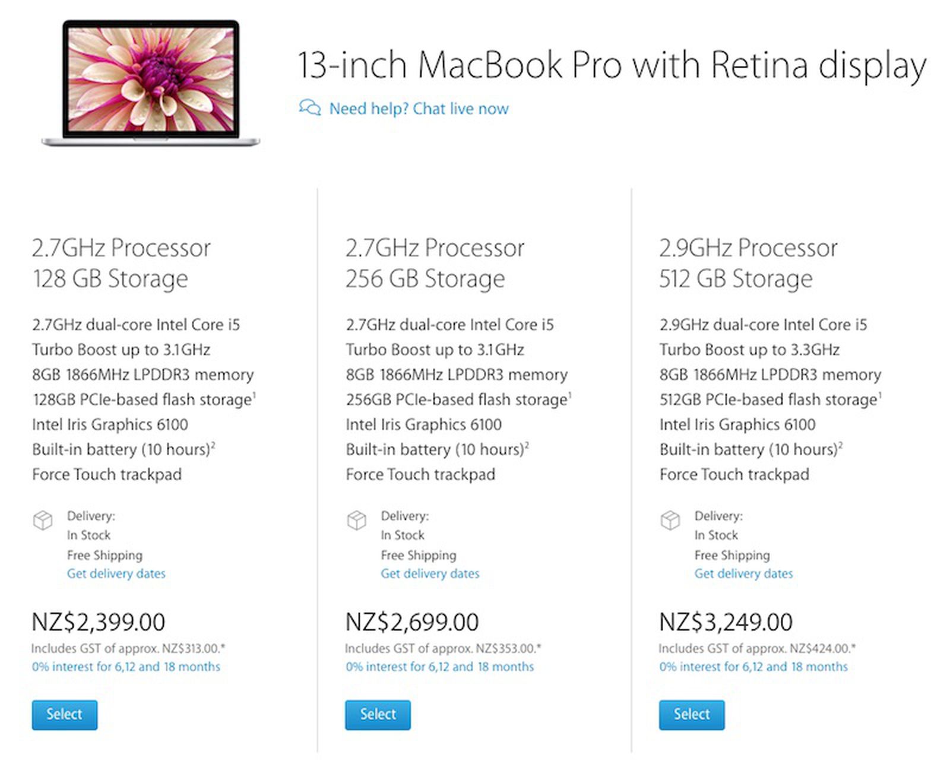Image resolution: width=950 pixels, height=767 pixels.
Task: Click footnote 1 on 128GB flash storage spec
Action: tap(254, 395)
